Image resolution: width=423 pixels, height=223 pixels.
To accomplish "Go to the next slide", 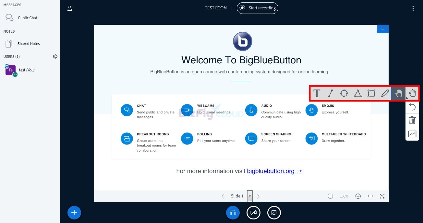I will (259, 196).
